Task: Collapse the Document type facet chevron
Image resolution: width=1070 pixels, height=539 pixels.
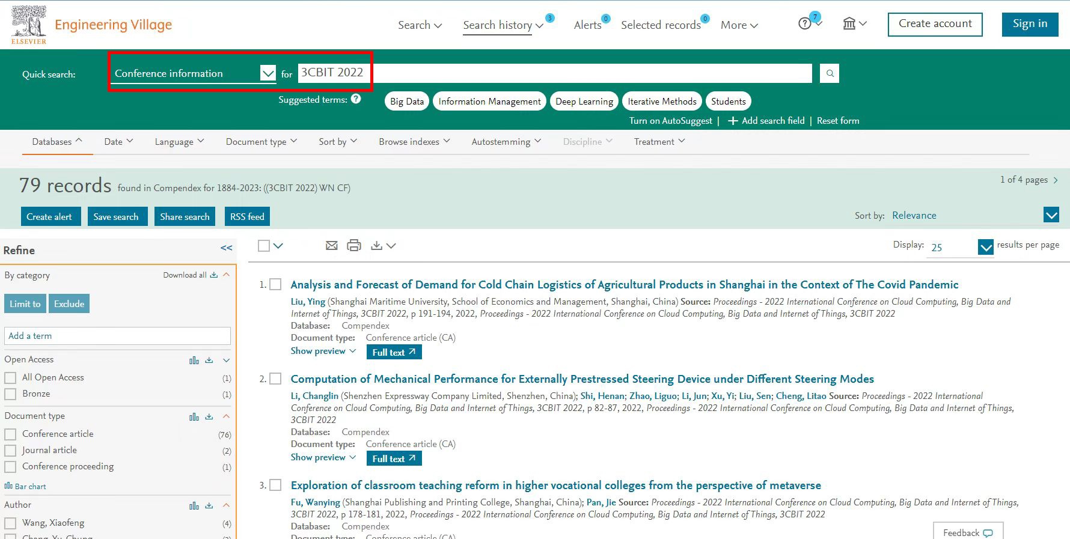Action: [227, 416]
